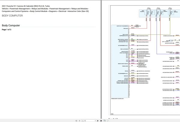
Task: Click the two-page view icon
Action: [x=104, y=121]
